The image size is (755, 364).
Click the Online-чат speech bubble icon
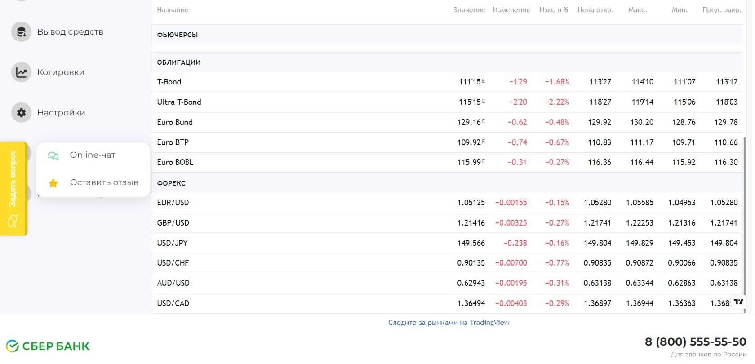[x=53, y=155]
